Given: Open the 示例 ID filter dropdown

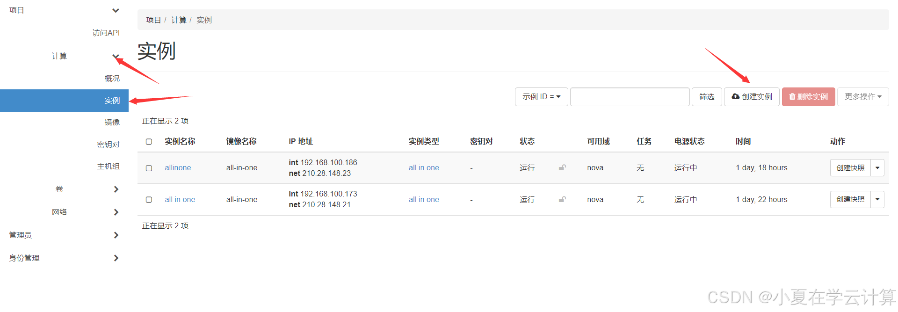Looking at the screenshot, I should 541,97.
